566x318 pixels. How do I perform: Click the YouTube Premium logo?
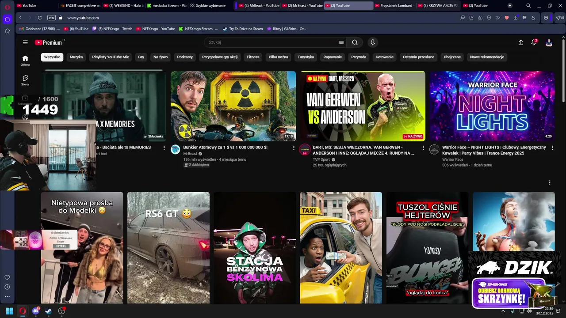(x=49, y=42)
